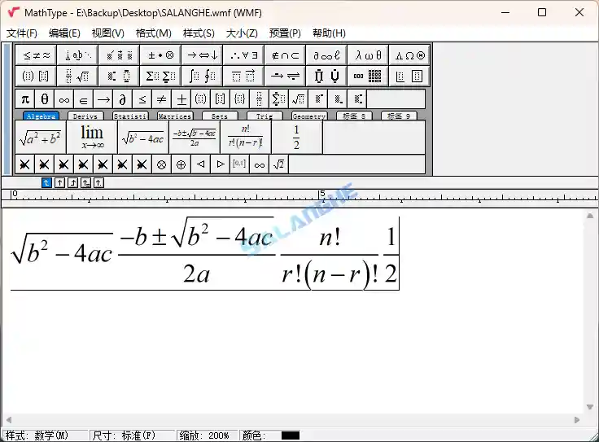Insert the one-half fraction expression
599x442 pixels.
[x=297, y=138]
